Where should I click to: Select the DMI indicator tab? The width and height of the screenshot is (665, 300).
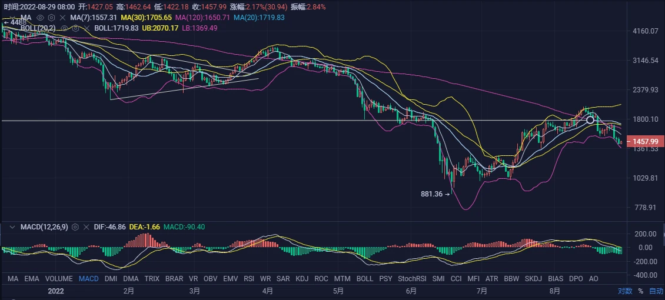tap(111, 279)
